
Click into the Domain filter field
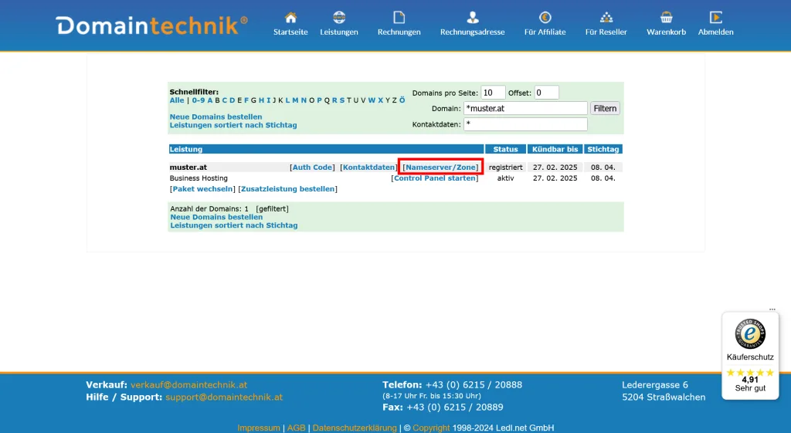click(x=525, y=109)
